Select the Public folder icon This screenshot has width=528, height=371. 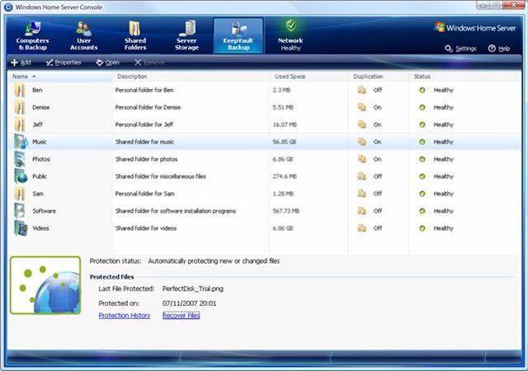coord(21,176)
